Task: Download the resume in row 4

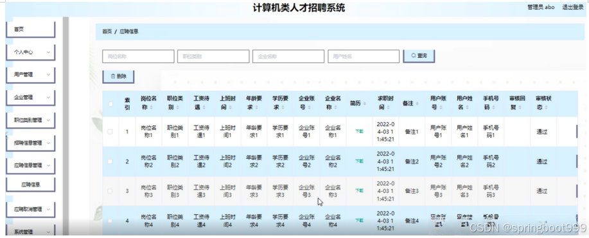Action: (x=360, y=221)
